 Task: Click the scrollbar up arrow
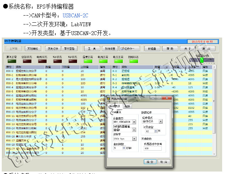[214, 67]
